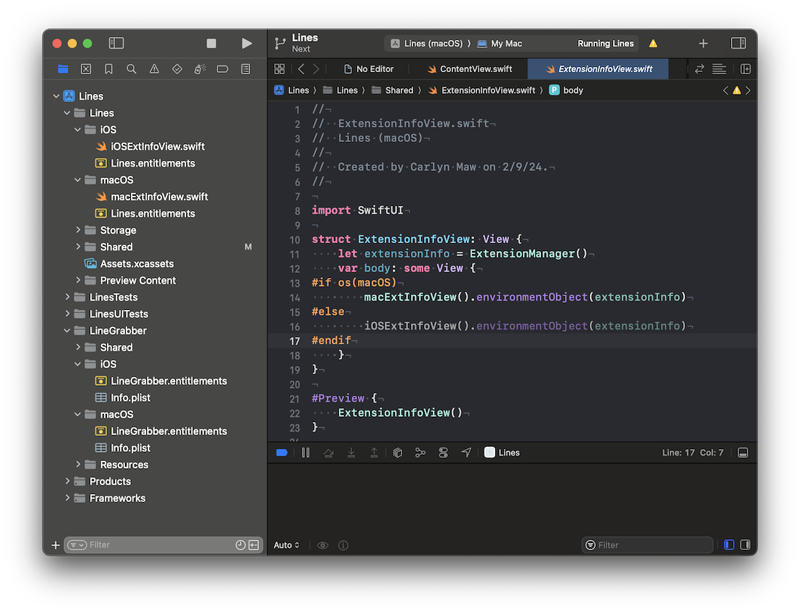
Task: Toggle the inspectors panel button
Action: (x=738, y=44)
